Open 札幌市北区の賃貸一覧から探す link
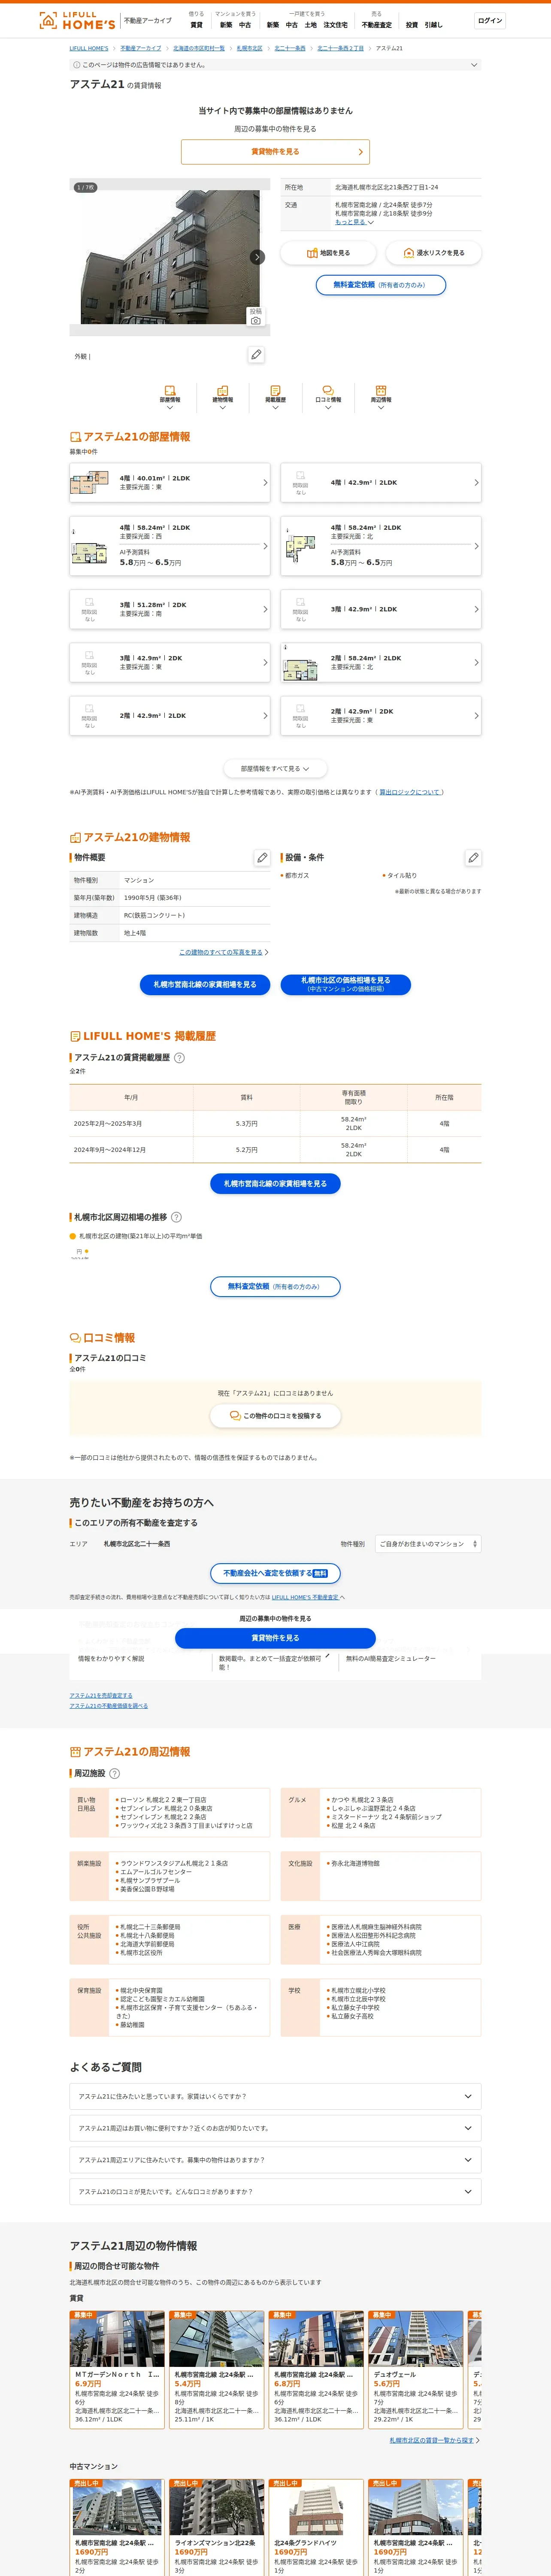This screenshot has width=551, height=2576. [432, 2440]
